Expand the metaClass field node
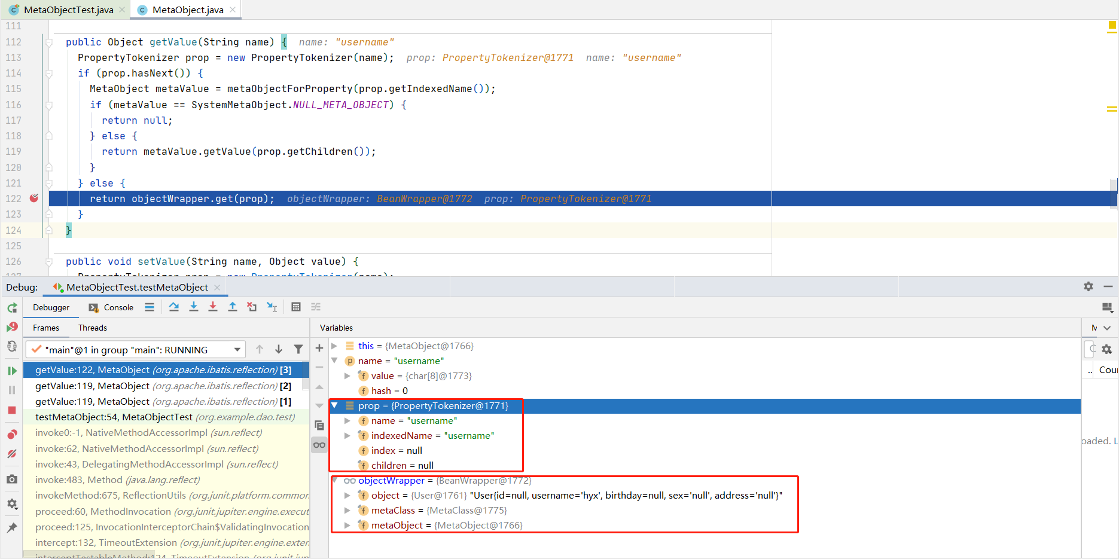The image size is (1119, 559). click(347, 511)
